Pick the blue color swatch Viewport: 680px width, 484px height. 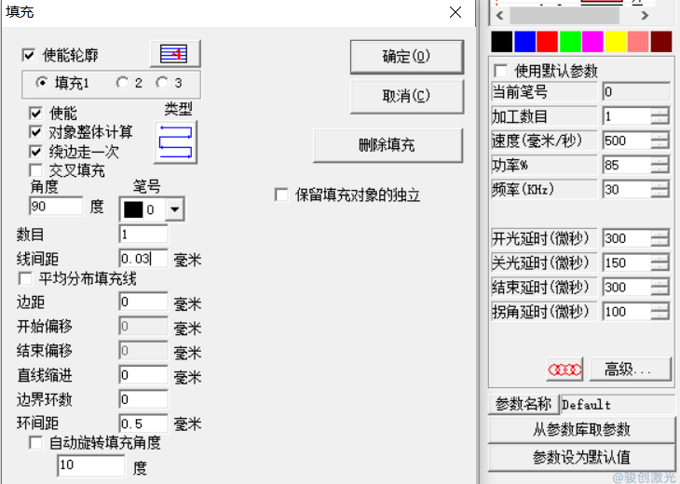(x=524, y=42)
